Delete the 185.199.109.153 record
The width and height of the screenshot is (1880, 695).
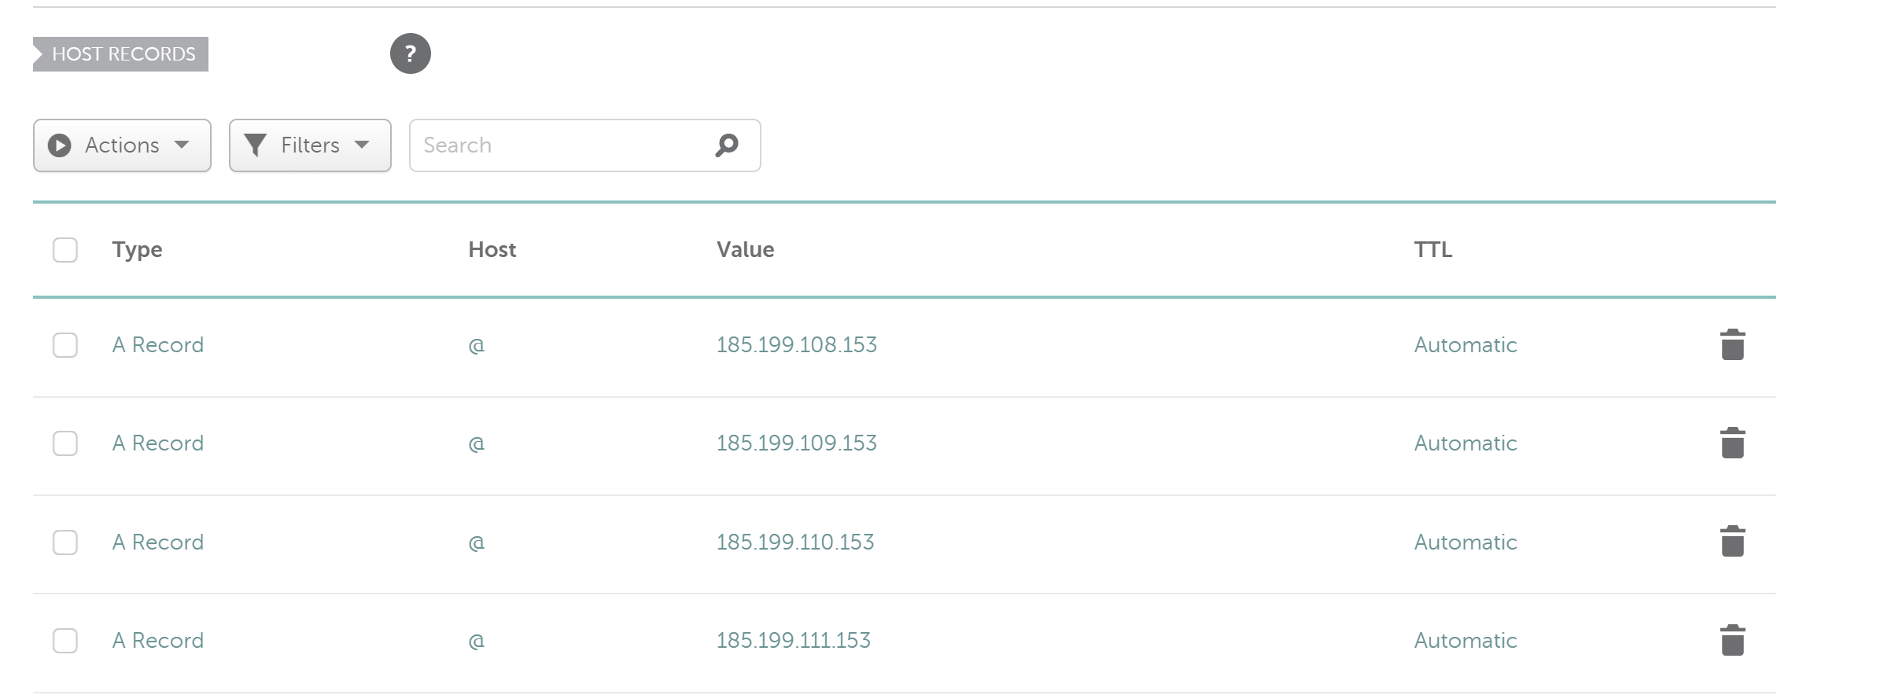1732,443
